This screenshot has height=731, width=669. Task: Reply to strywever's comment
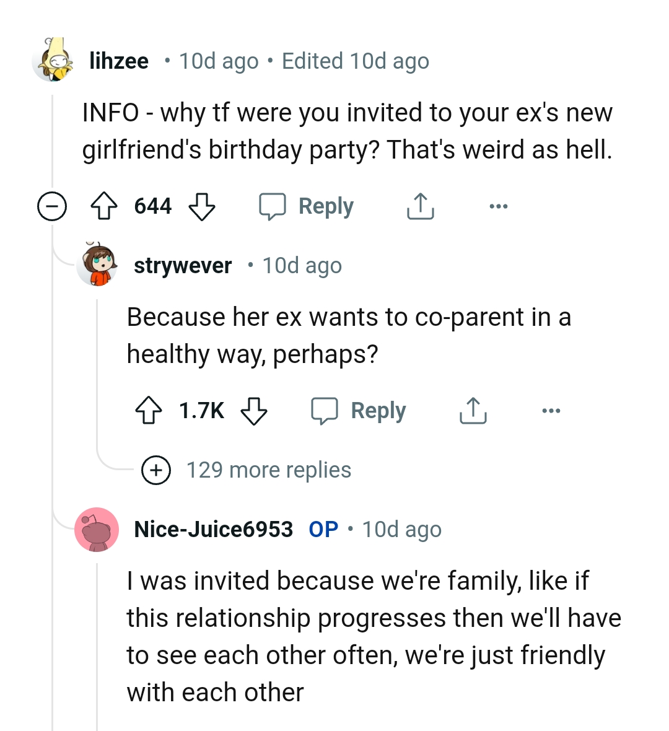click(359, 409)
